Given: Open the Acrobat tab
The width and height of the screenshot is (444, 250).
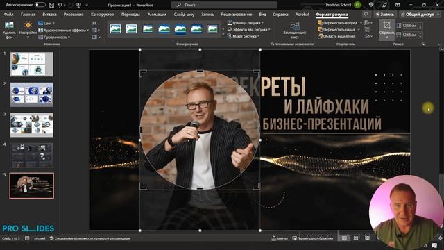Looking at the screenshot, I should click(x=302, y=14).
